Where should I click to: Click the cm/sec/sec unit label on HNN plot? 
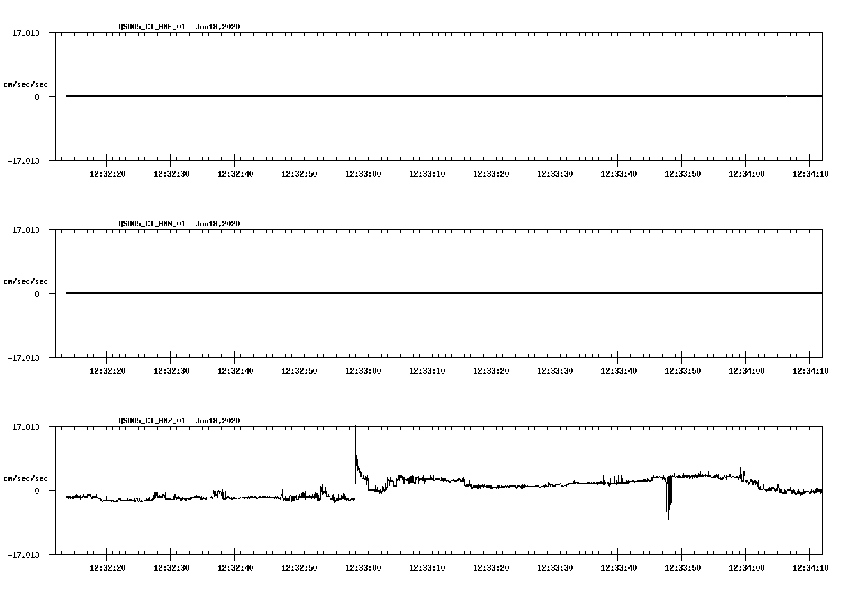(26, 281)
